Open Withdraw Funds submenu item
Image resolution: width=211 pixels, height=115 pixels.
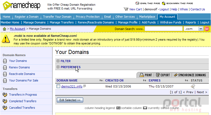pos(171,22)
